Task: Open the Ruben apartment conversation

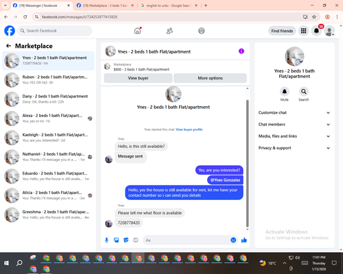Action: point(48,79)
